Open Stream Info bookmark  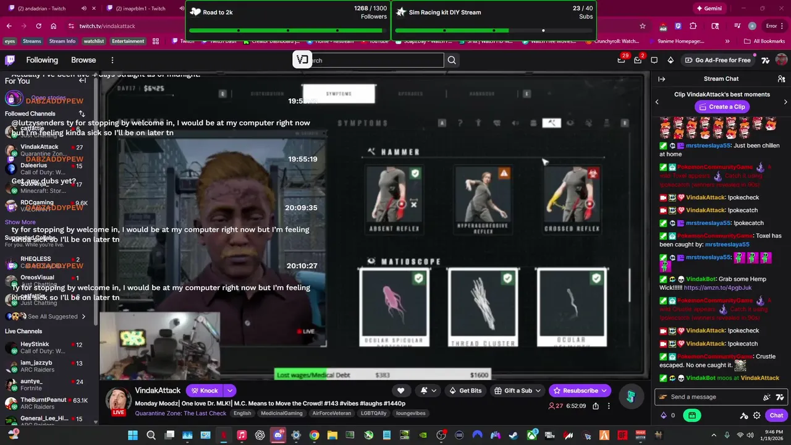[62, 41]
